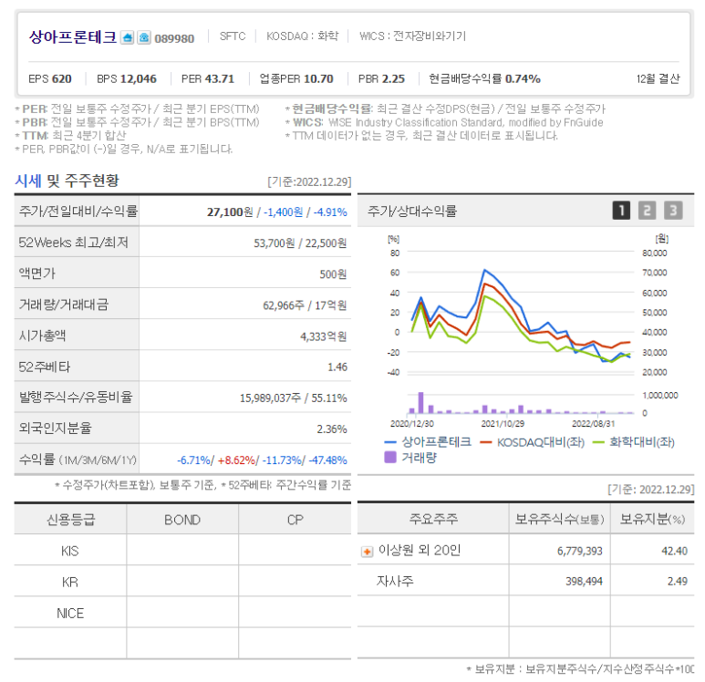Click the 12월 결산 label

pyautogui.click(x=658, y=79)
